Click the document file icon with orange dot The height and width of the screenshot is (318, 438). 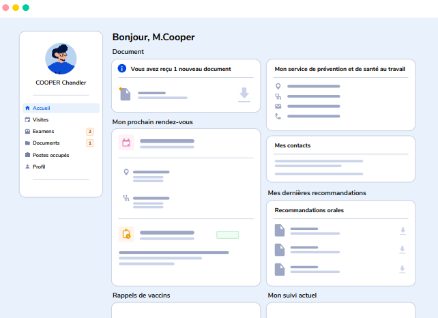125,94
